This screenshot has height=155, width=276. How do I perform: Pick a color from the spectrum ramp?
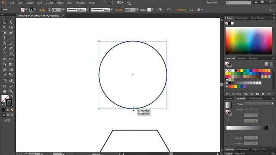pos(248,40)
